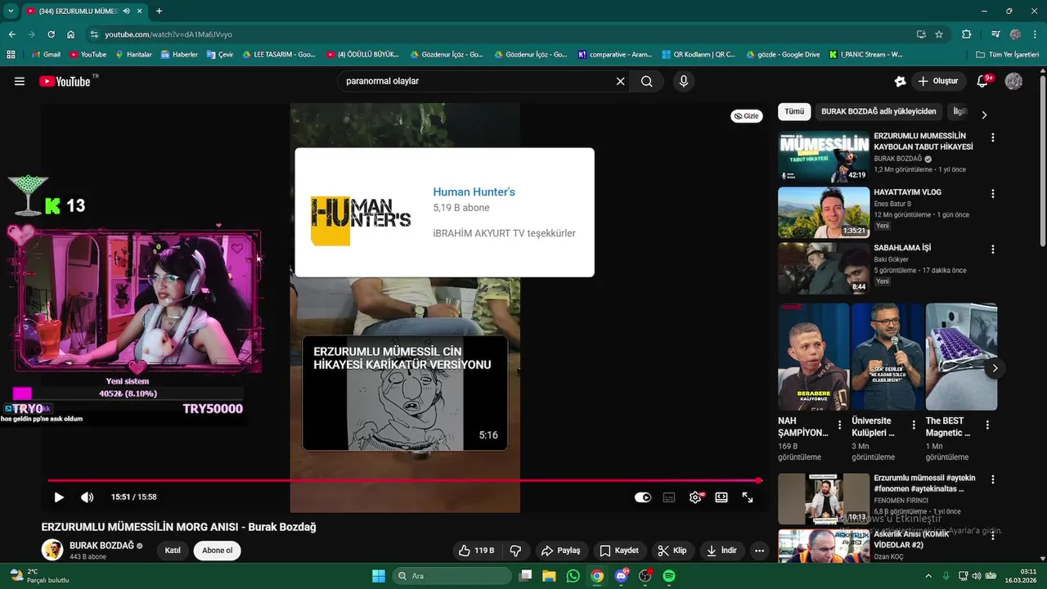Image resolution: width=1047 pixels, height=589 pixels.
Task: Open options for The BEST Magnetic short
Action: pyautogui.click(x=987, y=425)
